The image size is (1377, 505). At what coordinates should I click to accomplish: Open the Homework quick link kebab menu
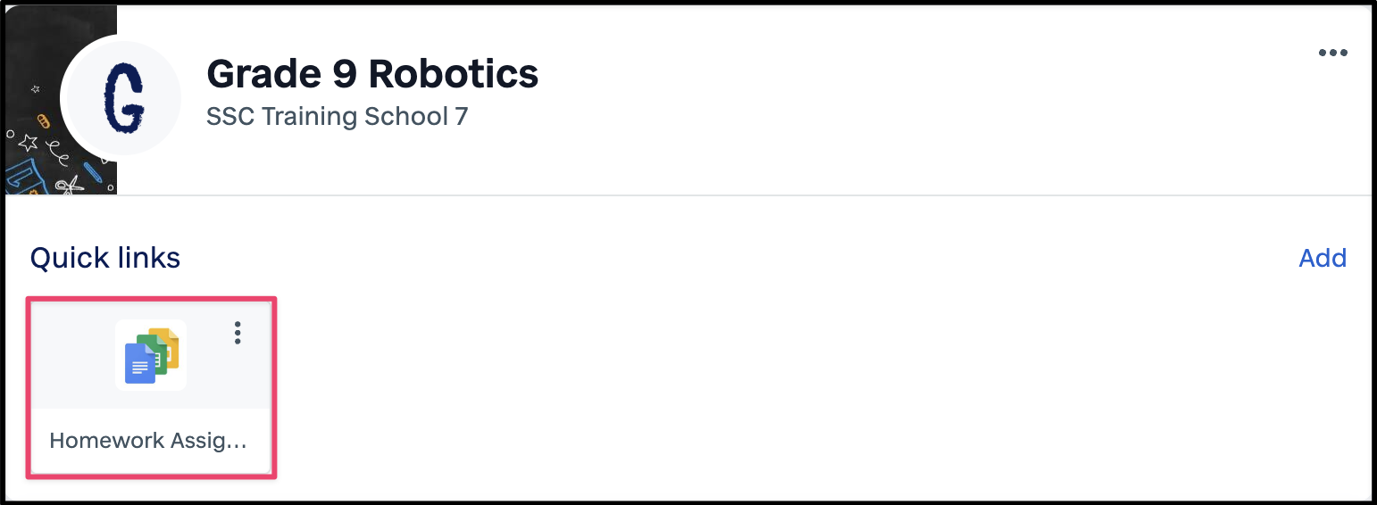click(238, 333)
